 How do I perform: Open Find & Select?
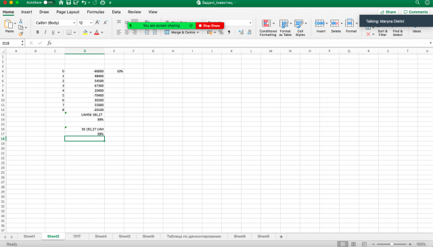398,32
